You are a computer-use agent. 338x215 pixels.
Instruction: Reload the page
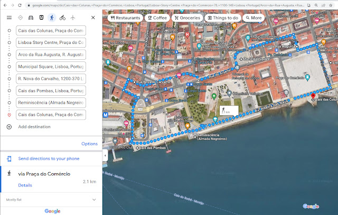tap(20, 5)
